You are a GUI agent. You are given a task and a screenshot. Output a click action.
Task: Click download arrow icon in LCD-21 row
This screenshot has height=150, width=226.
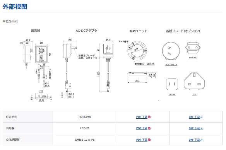tap(202, 128)
